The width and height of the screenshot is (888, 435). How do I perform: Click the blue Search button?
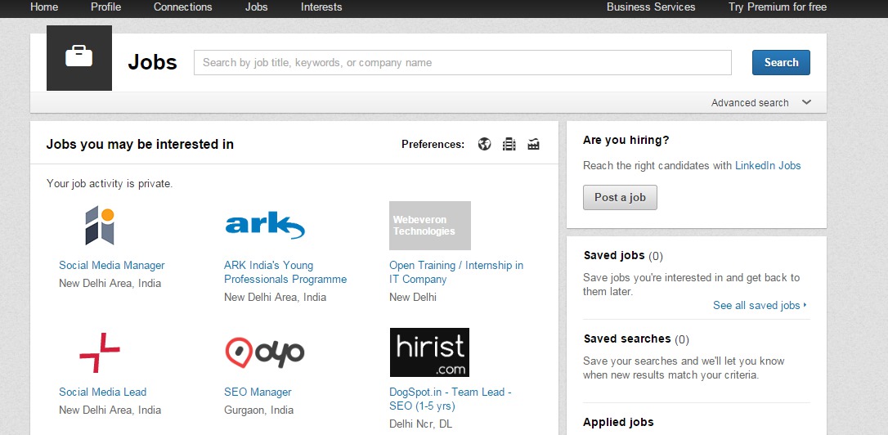click(x=781, y=62)
